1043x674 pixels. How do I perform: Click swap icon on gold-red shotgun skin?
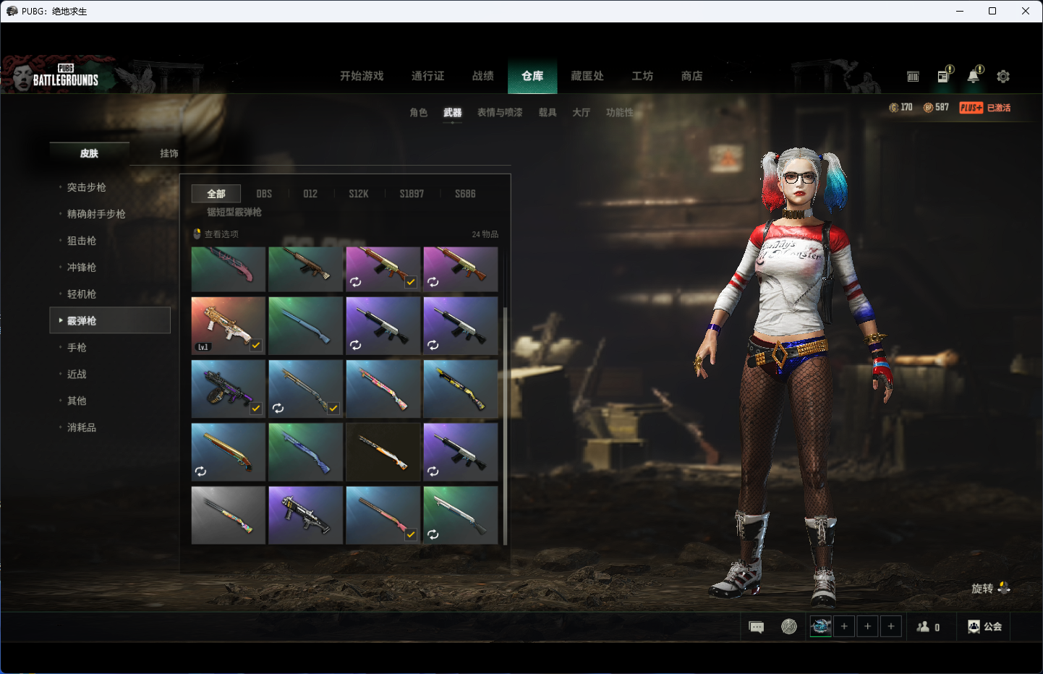[200, 472]
